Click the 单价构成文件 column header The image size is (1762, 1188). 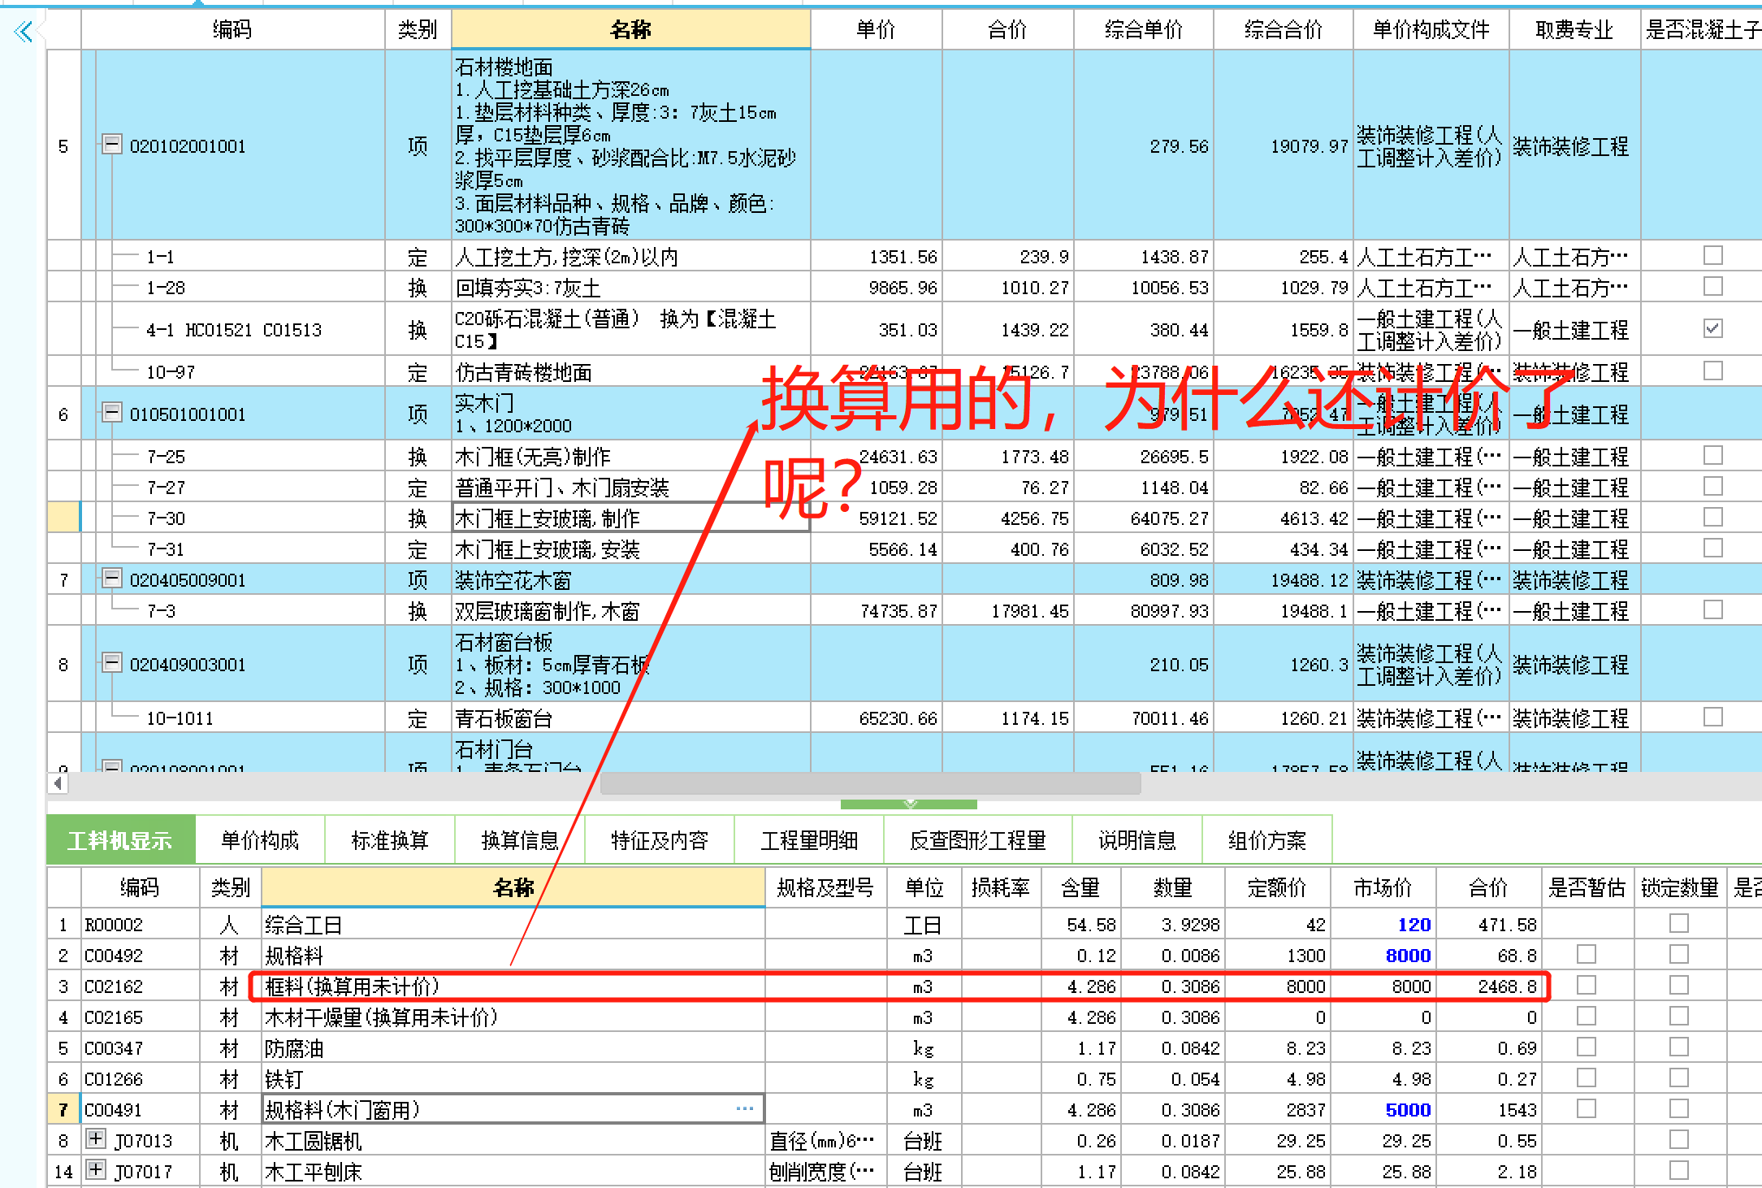pos(1431,30)
